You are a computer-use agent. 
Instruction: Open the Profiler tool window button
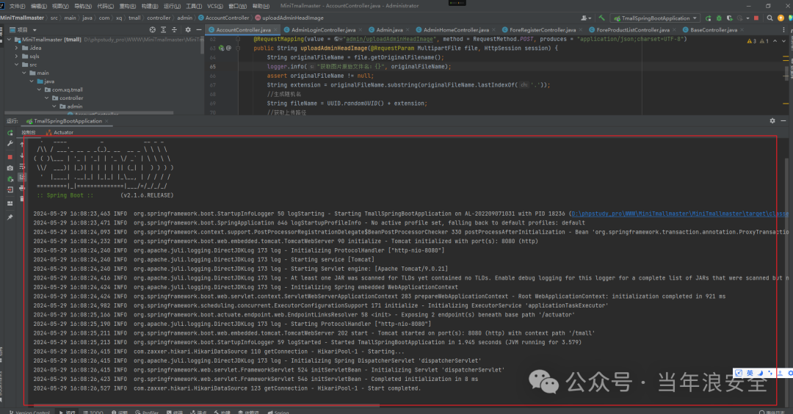[147, 412]
